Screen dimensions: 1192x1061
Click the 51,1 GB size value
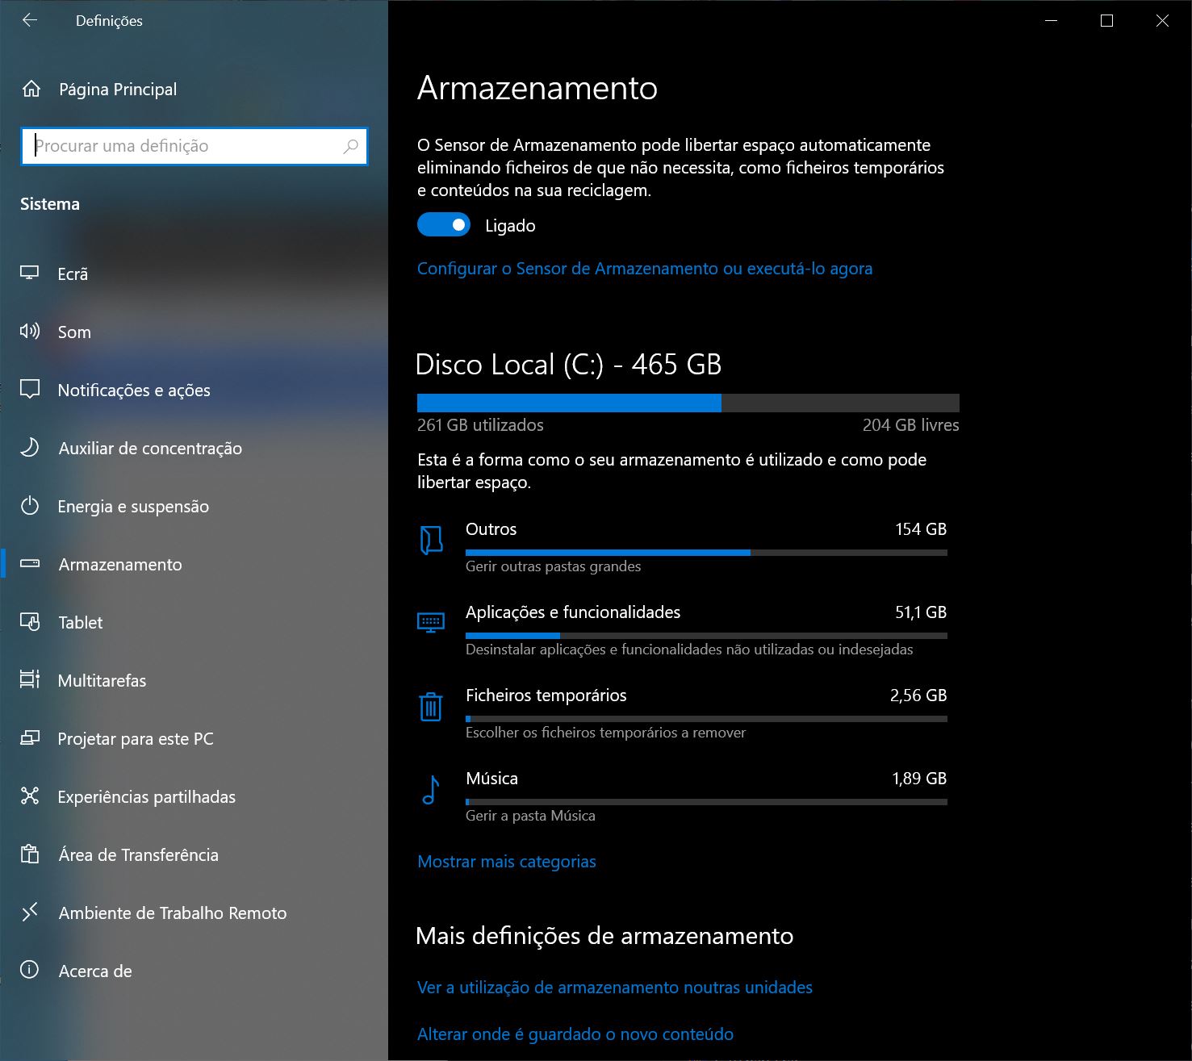(x=921, y=612)
